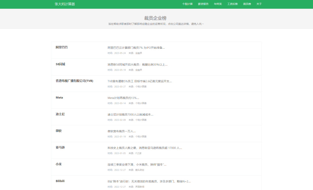The width and height of the screenshot is (313, 190).
Task: Click source 金融界 under the 58同城 headline
Action: 139,70
